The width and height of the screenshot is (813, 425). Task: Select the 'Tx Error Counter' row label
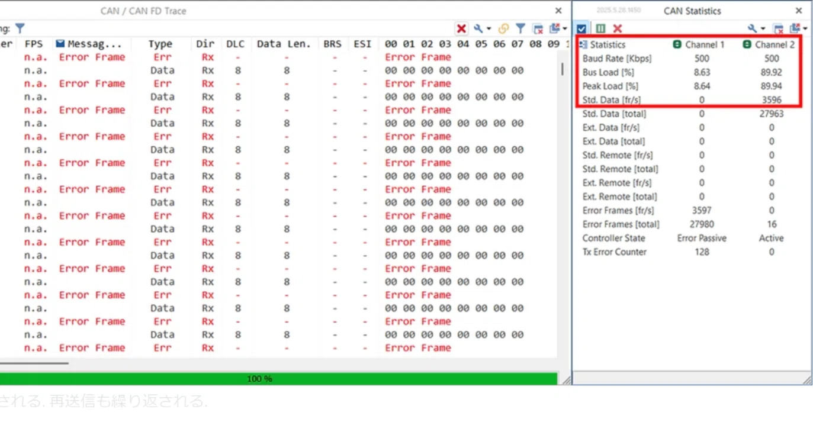[x=615, y=252]
